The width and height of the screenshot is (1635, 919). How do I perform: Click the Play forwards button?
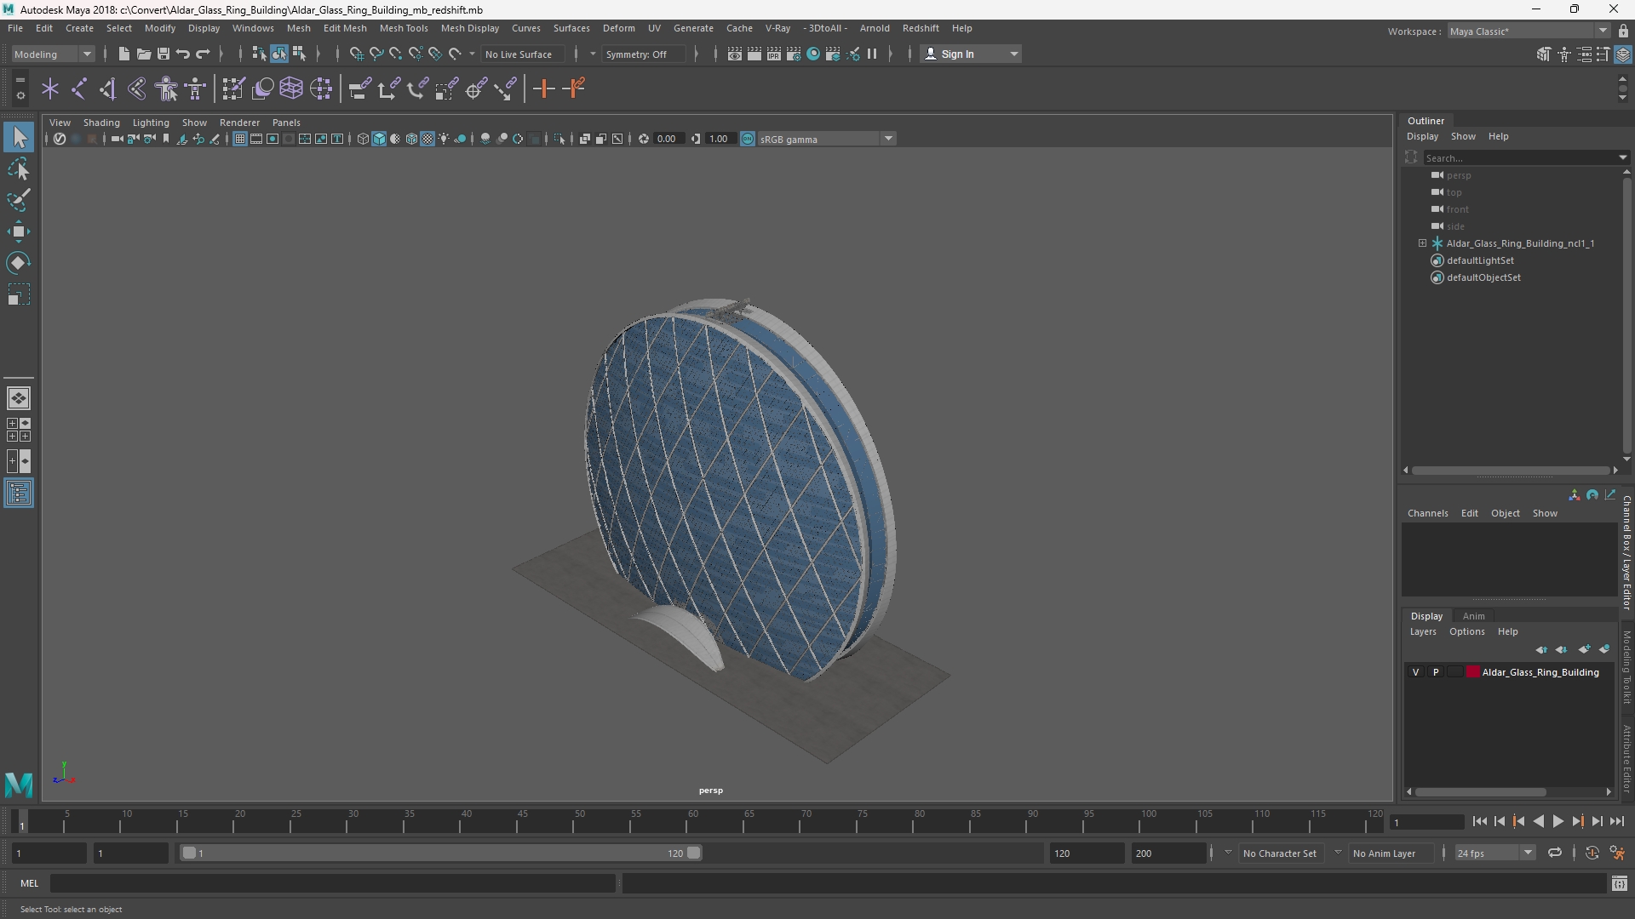coord(1558,821)
